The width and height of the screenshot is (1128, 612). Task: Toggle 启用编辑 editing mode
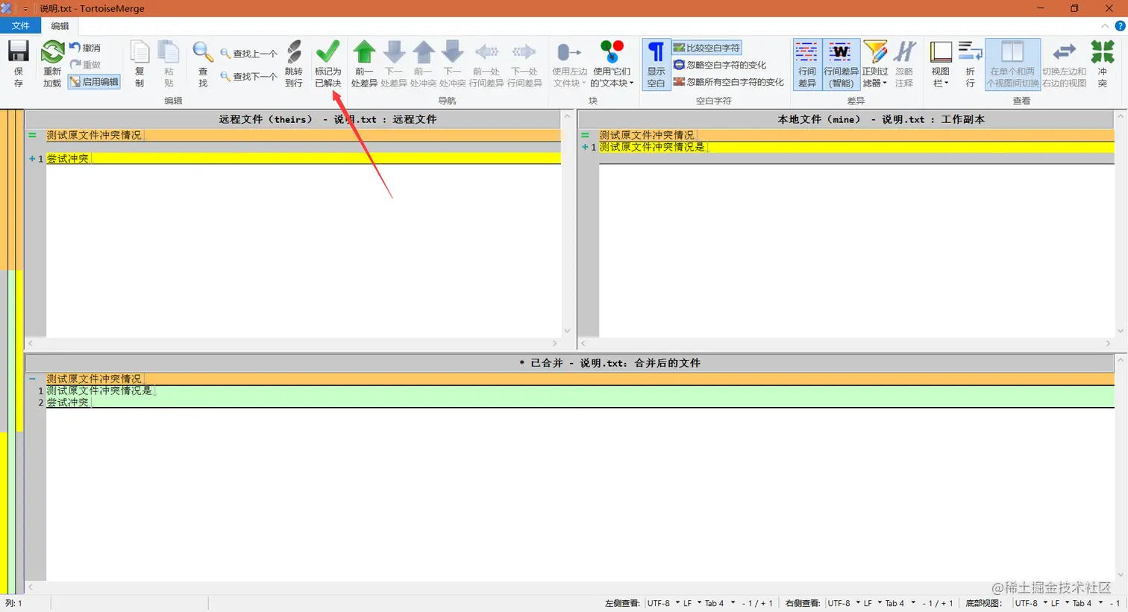[94, 82]
